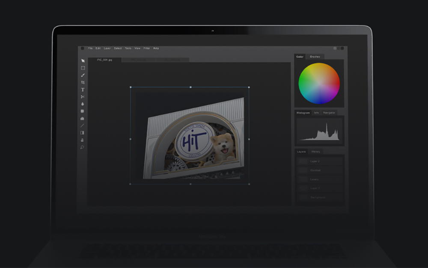Click the bottom-right transform handle
Viewport: 428px width, 268px height.
[249, 184]
